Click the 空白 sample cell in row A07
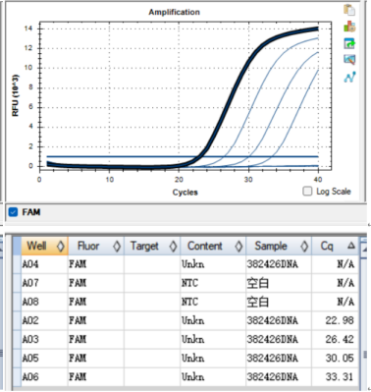The width and height of the screenshot is (371, 392). (x=279, y=283)
